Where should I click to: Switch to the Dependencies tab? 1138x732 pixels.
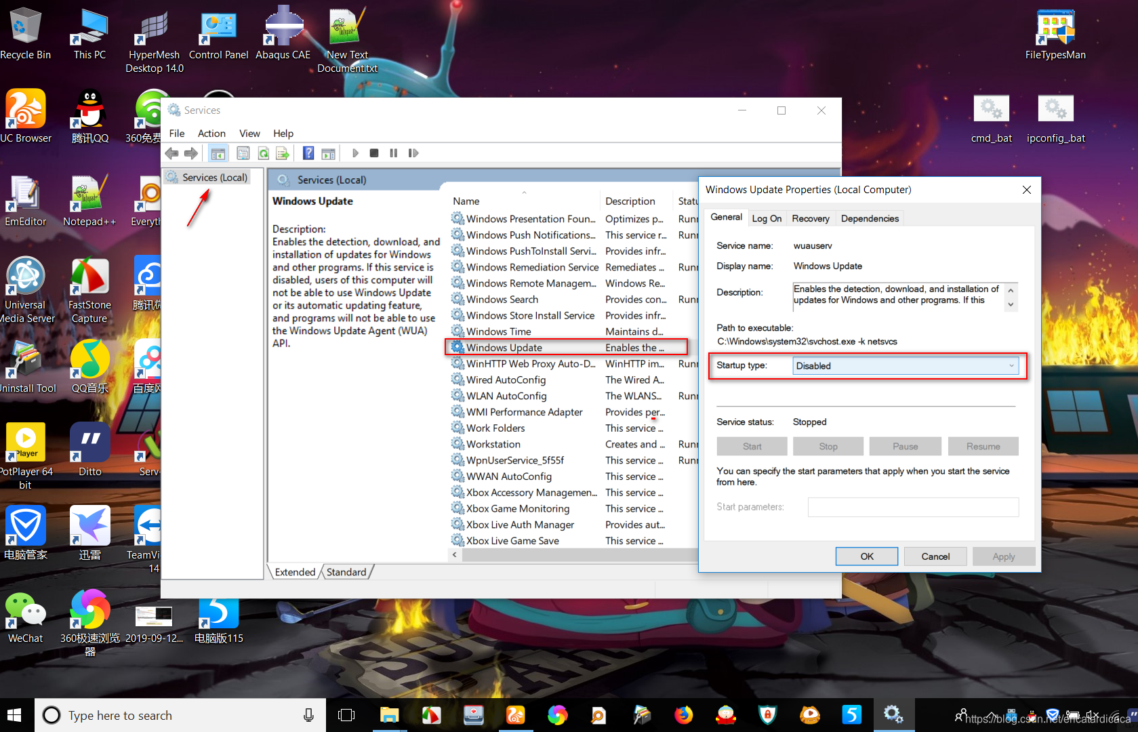(870, 218)
